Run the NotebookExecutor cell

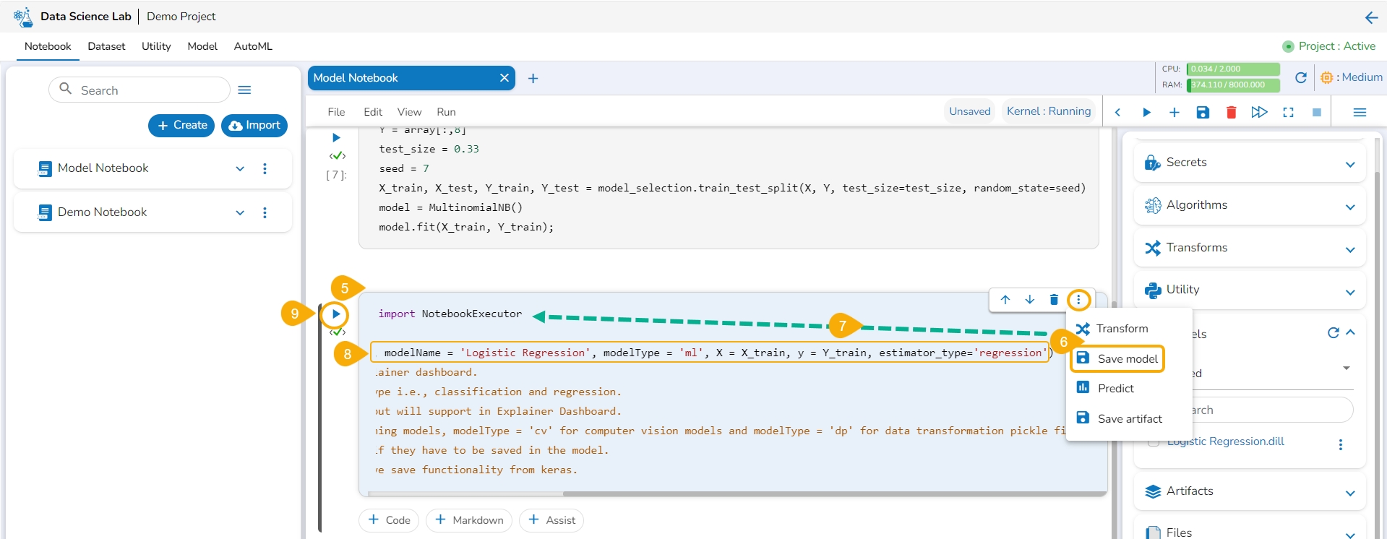click(335, 314)
